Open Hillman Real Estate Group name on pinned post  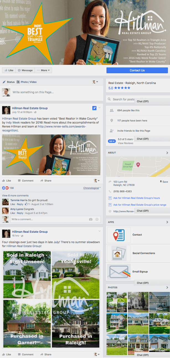click(30, 108)
